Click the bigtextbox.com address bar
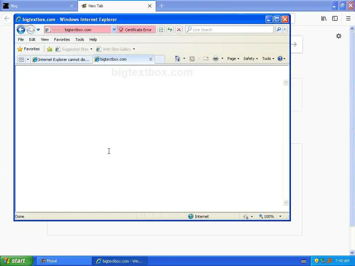This screenshot has height=266, width=355. tap(78, 30)
